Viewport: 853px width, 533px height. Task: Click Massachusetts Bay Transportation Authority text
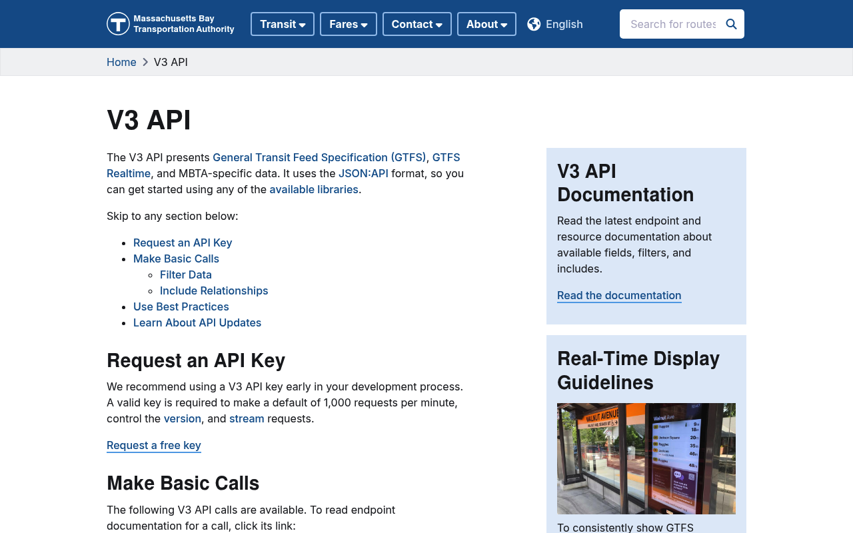tap(184, 24)
